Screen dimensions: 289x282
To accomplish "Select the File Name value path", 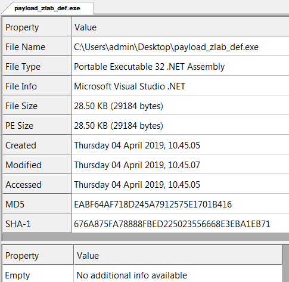I will pos(166,47).
